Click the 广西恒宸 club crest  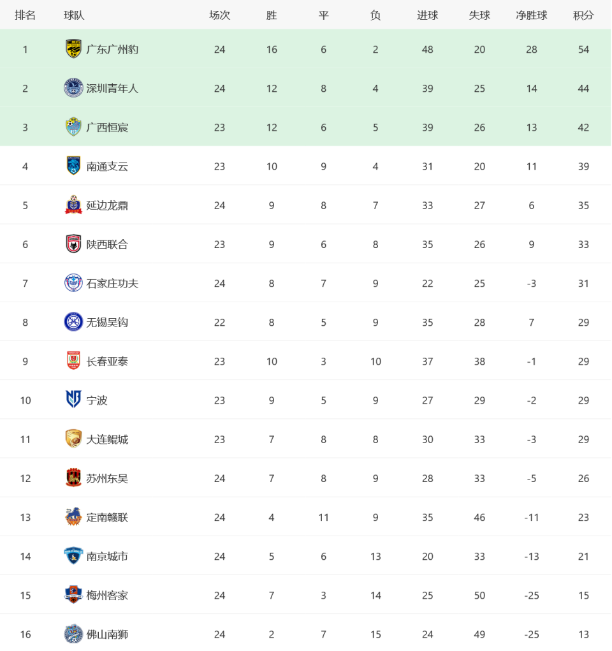73,127
